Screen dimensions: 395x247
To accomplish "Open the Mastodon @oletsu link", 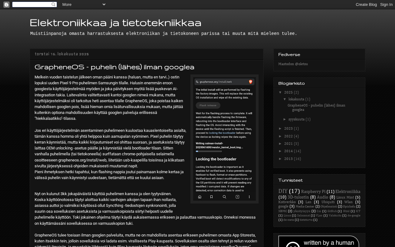I will 293,64.
